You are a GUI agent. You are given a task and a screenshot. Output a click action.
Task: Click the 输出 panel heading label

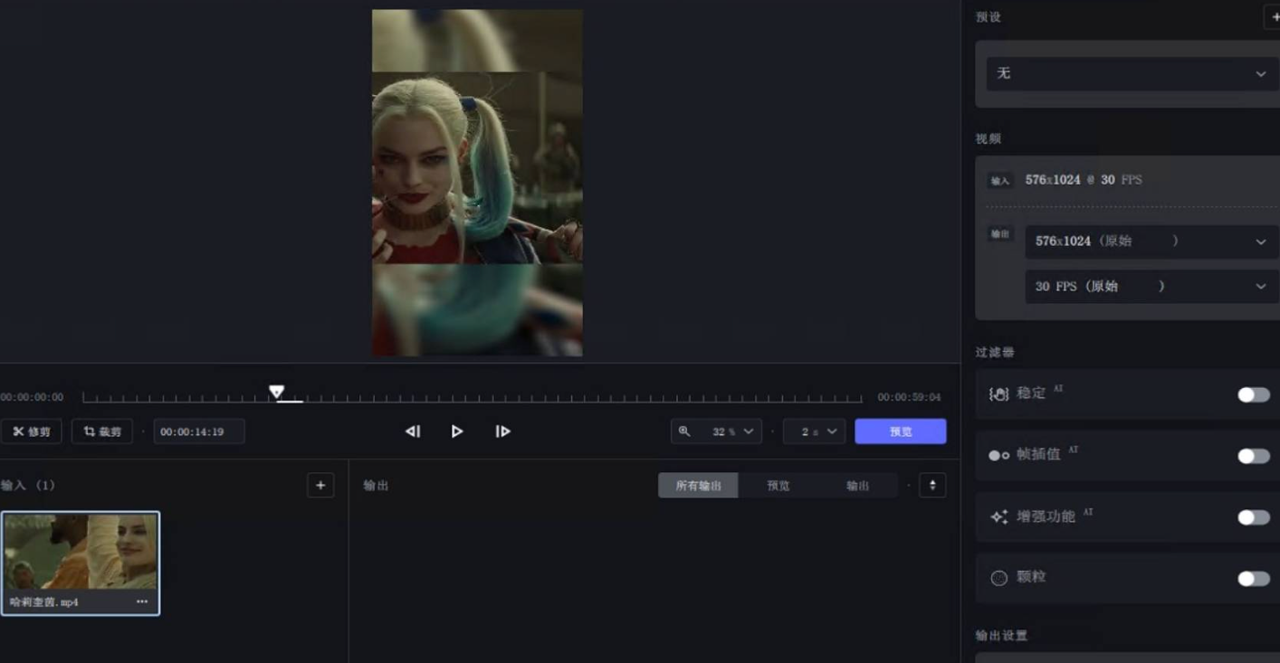click(376, 486)
